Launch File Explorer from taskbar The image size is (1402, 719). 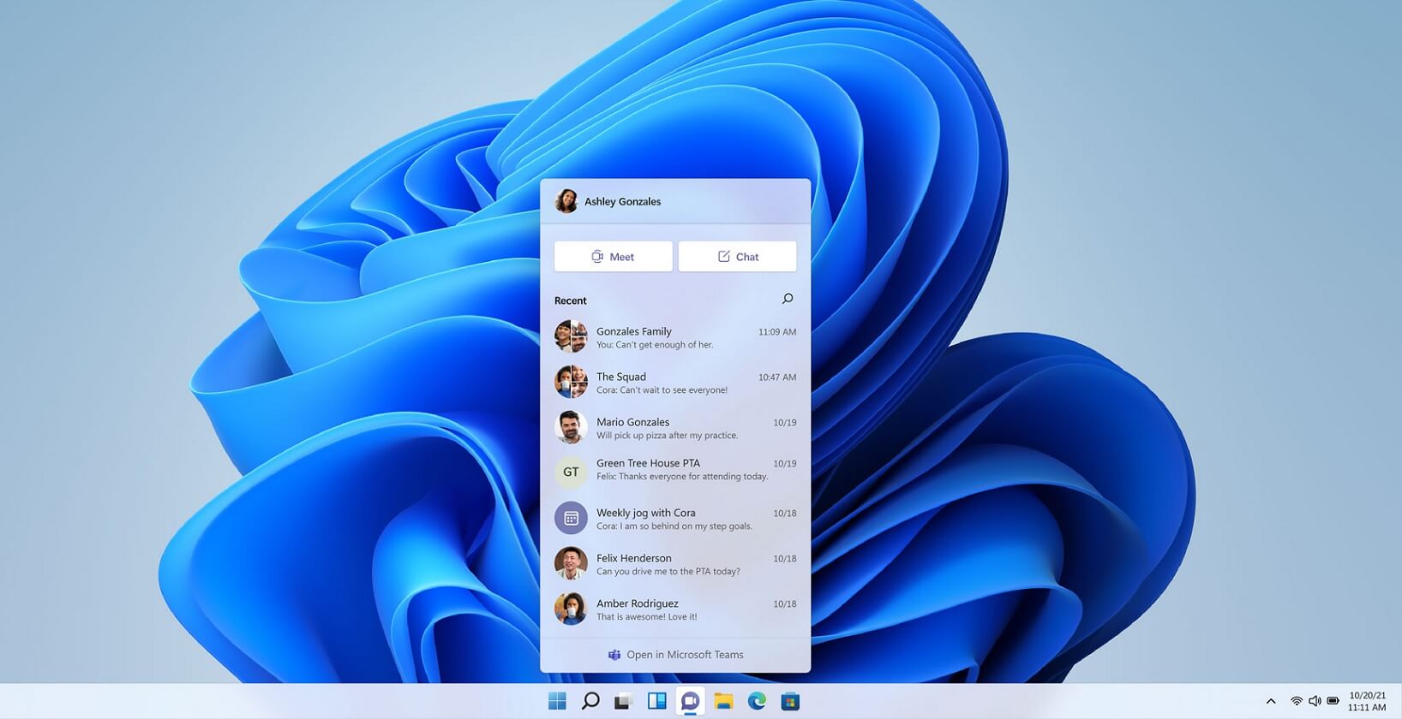click(723, 701)
